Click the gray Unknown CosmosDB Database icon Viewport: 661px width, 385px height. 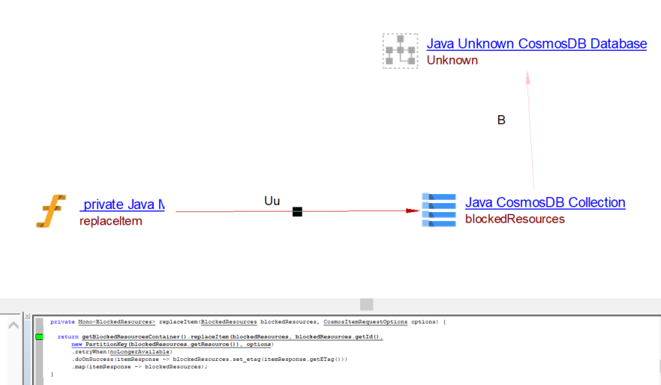[400, 51]
